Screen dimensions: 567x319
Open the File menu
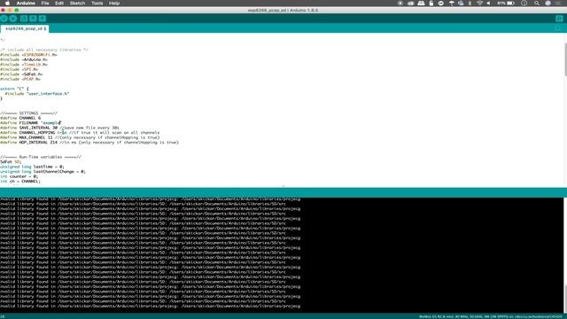tap(45, 4)
